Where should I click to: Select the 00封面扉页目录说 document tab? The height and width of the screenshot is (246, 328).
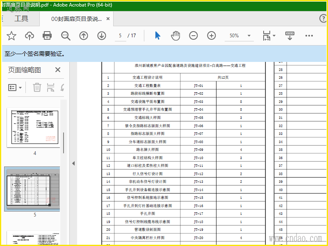coord(76,19)
